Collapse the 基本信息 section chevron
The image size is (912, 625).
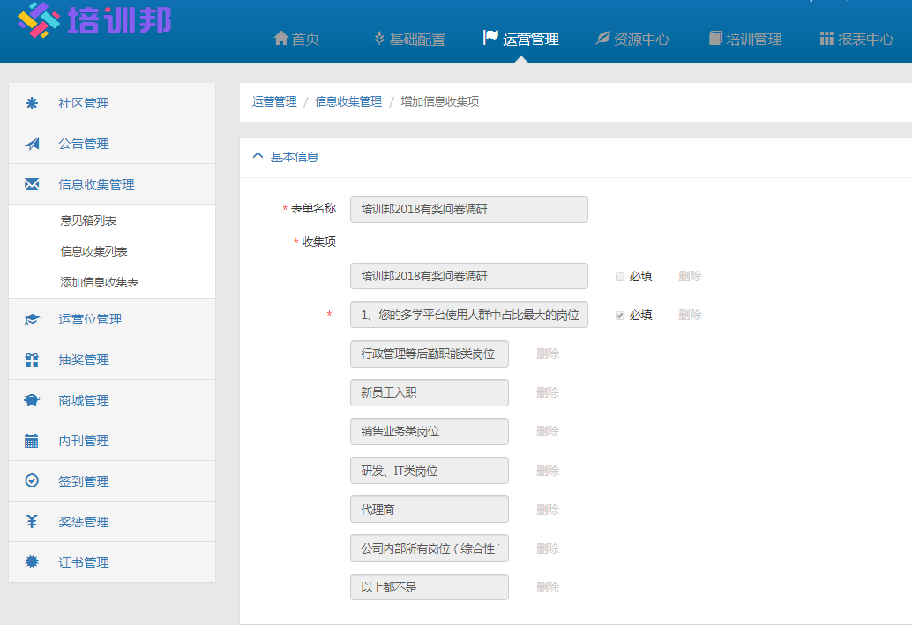point(258,156)
